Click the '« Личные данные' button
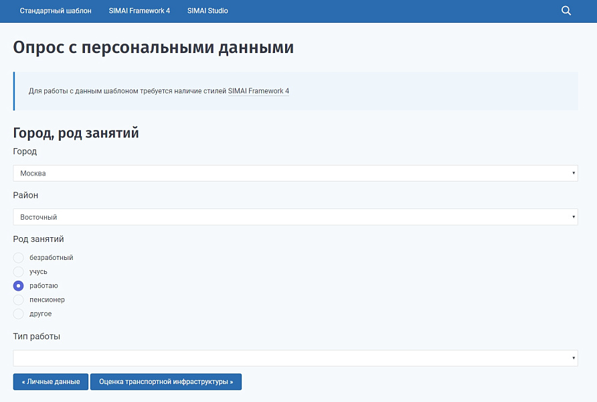Image resolution: width=597 pixels, height=402 pixels. (50, 381)
